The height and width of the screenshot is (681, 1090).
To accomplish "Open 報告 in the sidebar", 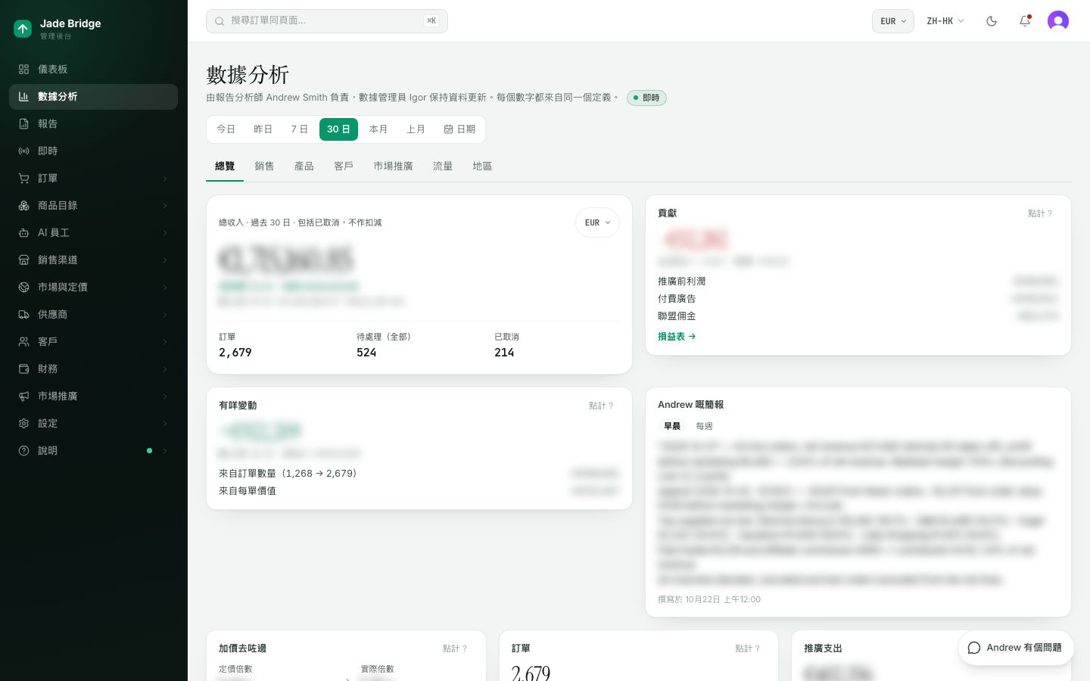I will tap(93, 124).
